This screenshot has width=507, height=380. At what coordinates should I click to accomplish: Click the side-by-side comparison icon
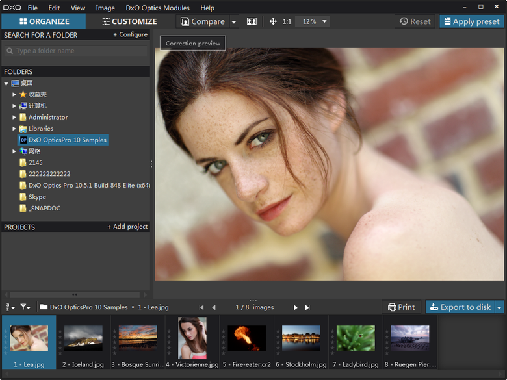(252, 21)
